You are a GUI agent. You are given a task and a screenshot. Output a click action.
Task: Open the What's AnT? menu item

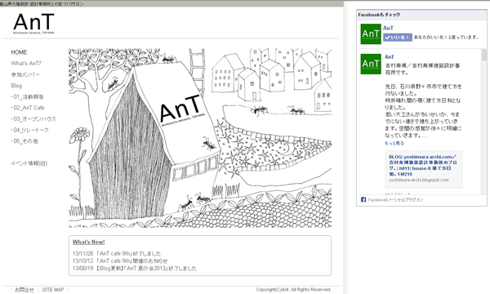[x=26, y=64]
